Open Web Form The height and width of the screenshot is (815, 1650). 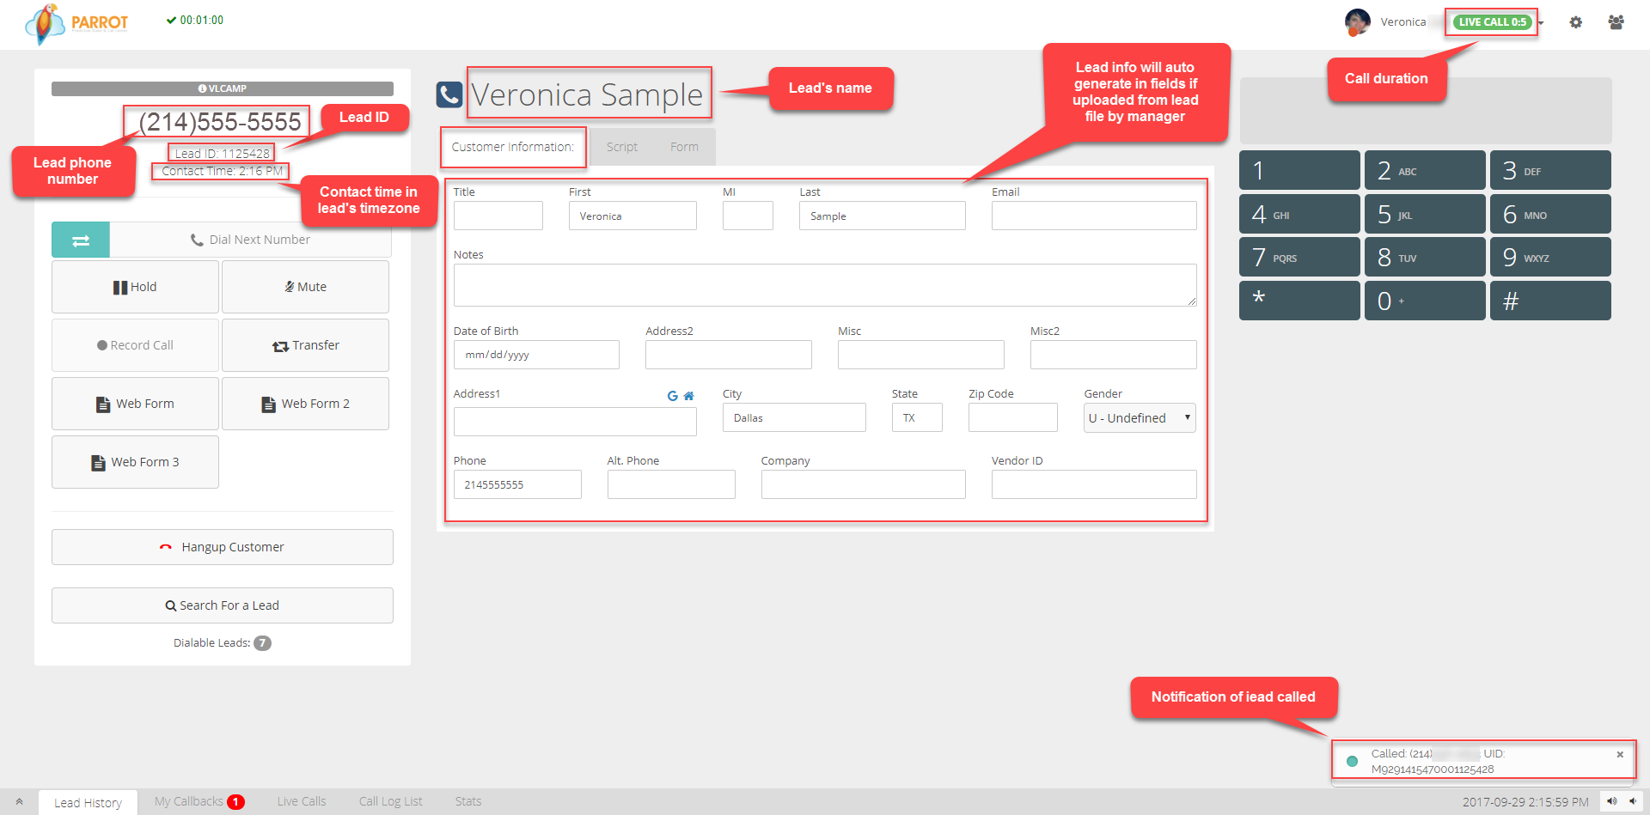tap(135, 404)
